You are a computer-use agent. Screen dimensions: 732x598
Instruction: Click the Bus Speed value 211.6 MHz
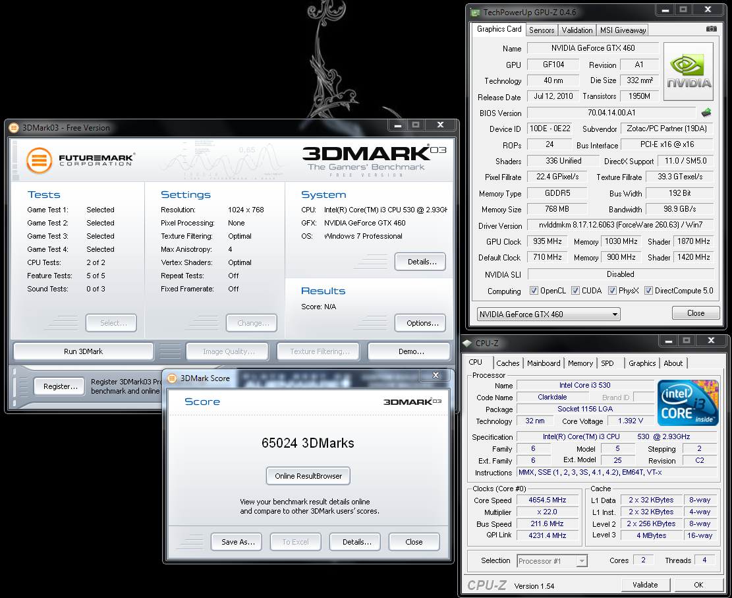547,523
